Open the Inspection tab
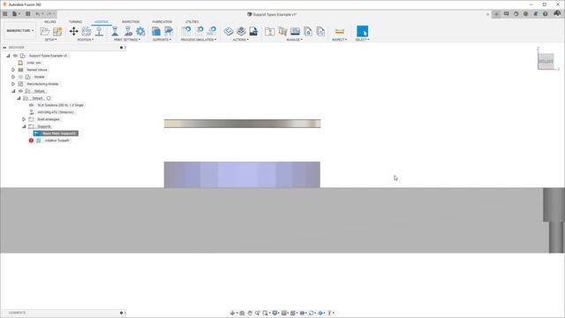This screenshot has width=565, height=318. coord(131,22)
